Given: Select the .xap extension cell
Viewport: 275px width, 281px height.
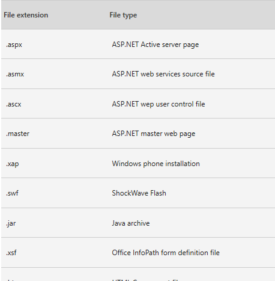Looking at the screenshot, I should [13, 164].
